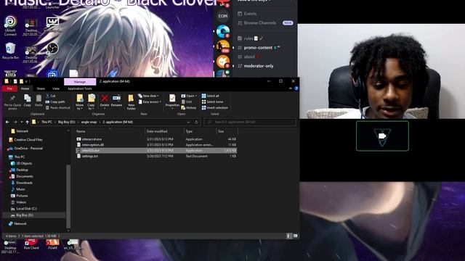The width and height of the screenshot is (465, 261).
Task: Open the Move to dropdown button
Action: (79, 102)
